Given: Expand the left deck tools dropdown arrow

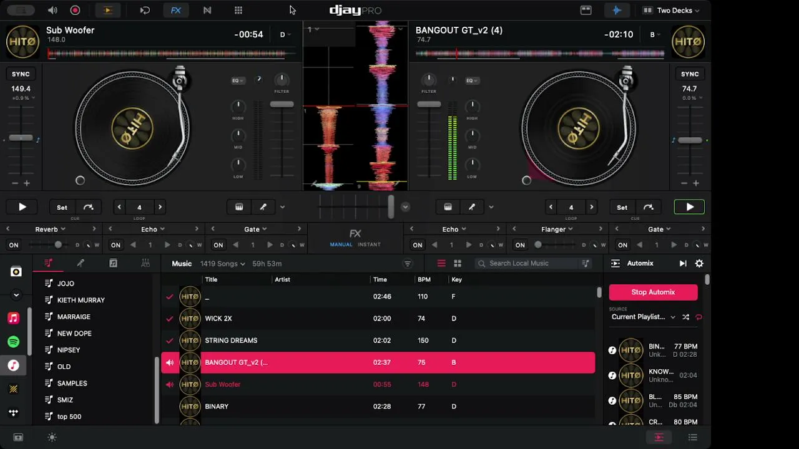Looking at the screenshot, I should pyautogui.click(x=282, y=207).
